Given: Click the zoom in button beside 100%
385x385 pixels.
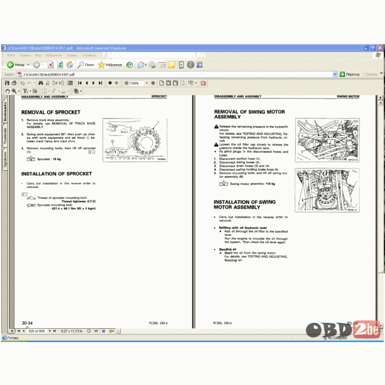Looking at the screenshot, I should pos(153,83).
